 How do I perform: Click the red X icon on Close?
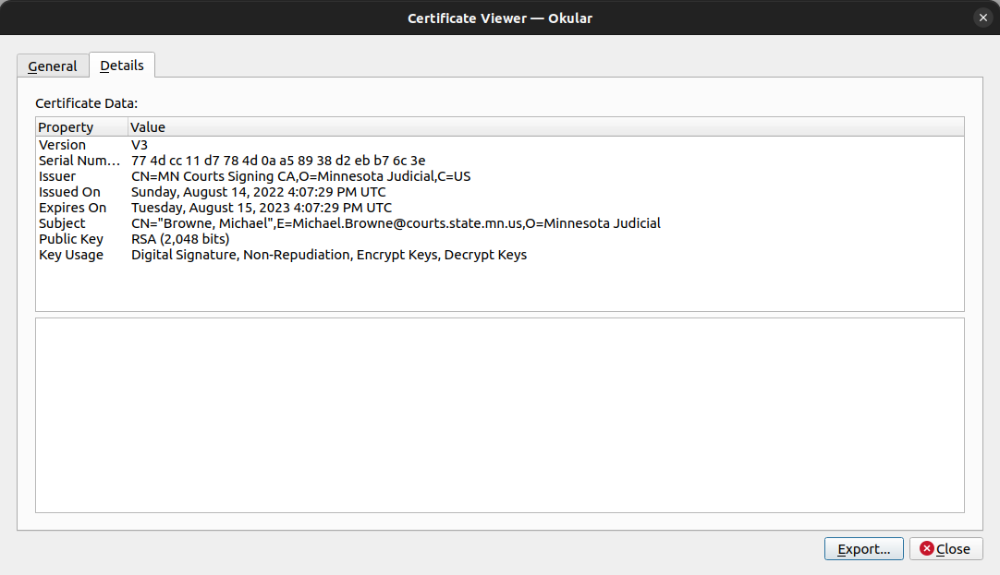(927, 548)
